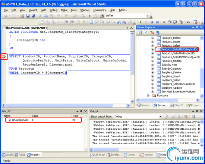Screen dimensions: 205x164
Task: Click the Stop Debugging square icon
Action: point(152,22)
